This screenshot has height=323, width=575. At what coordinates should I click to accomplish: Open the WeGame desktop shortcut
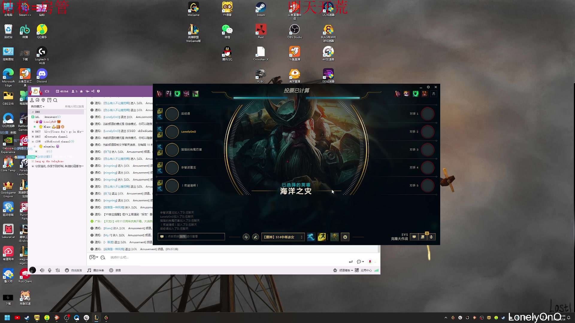pos(193,9)
